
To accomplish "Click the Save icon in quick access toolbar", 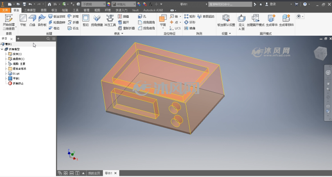I will (24, 4).
